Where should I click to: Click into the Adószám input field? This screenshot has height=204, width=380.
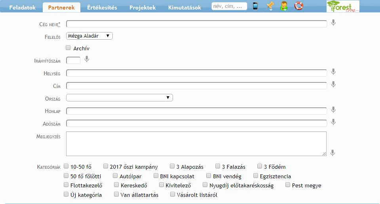coord(196,123)
